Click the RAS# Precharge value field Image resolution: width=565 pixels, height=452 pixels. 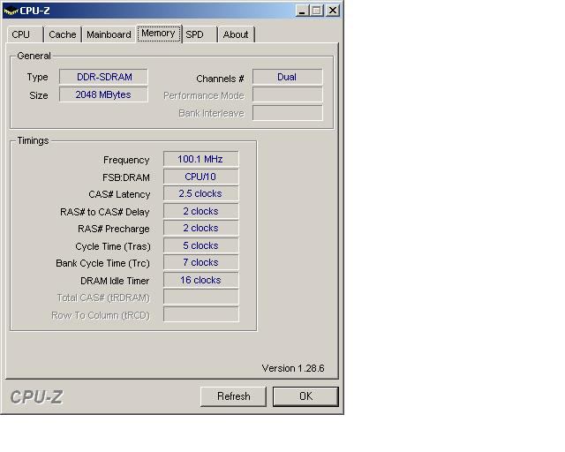click(x=201, y=228)
